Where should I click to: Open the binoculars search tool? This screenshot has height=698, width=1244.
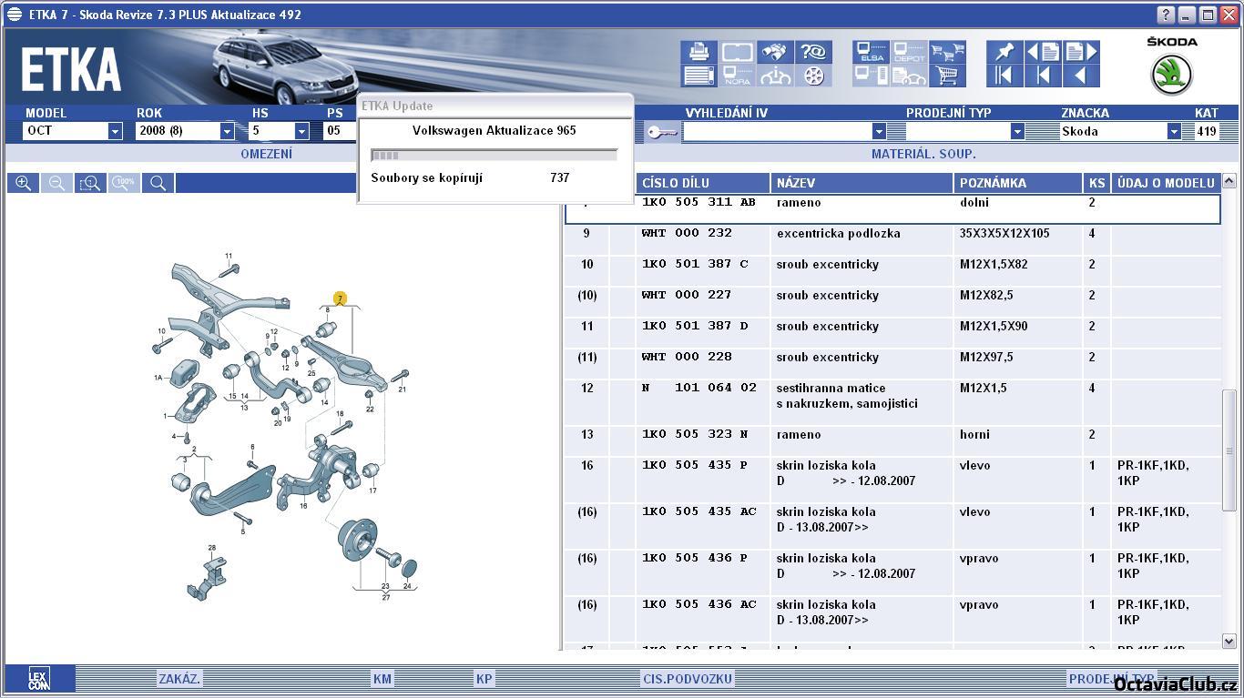pyautogui.click(x=774, y=52)
